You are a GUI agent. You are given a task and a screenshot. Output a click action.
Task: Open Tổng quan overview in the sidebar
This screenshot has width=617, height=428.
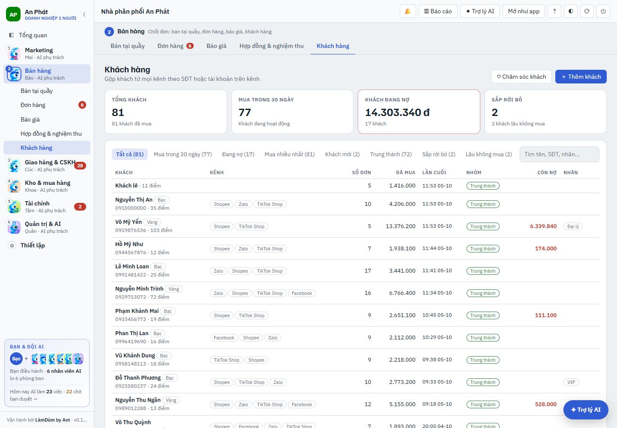[47, 35]
